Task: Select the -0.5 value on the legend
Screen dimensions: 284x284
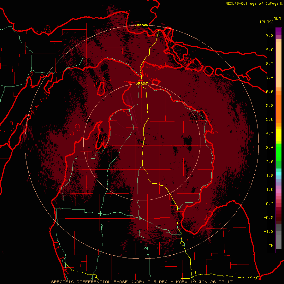Action: coord(269,218)
